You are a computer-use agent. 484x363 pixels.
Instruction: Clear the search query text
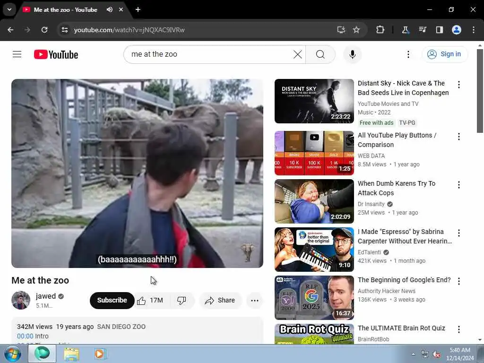(x=298, y=54)
